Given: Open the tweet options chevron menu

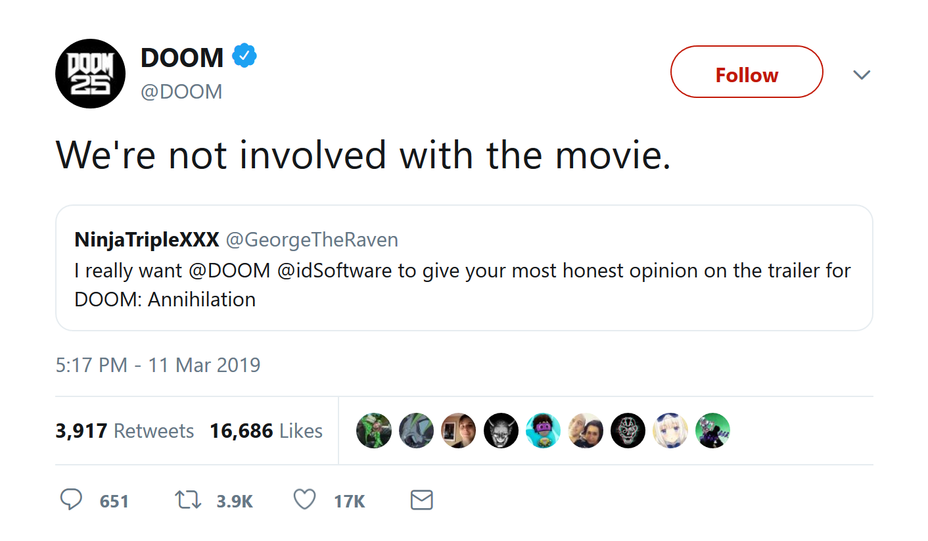Looking at the screenshot, I should point(861,74).
